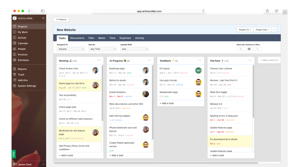Switch to the Discussions tab

pos(77,38)
